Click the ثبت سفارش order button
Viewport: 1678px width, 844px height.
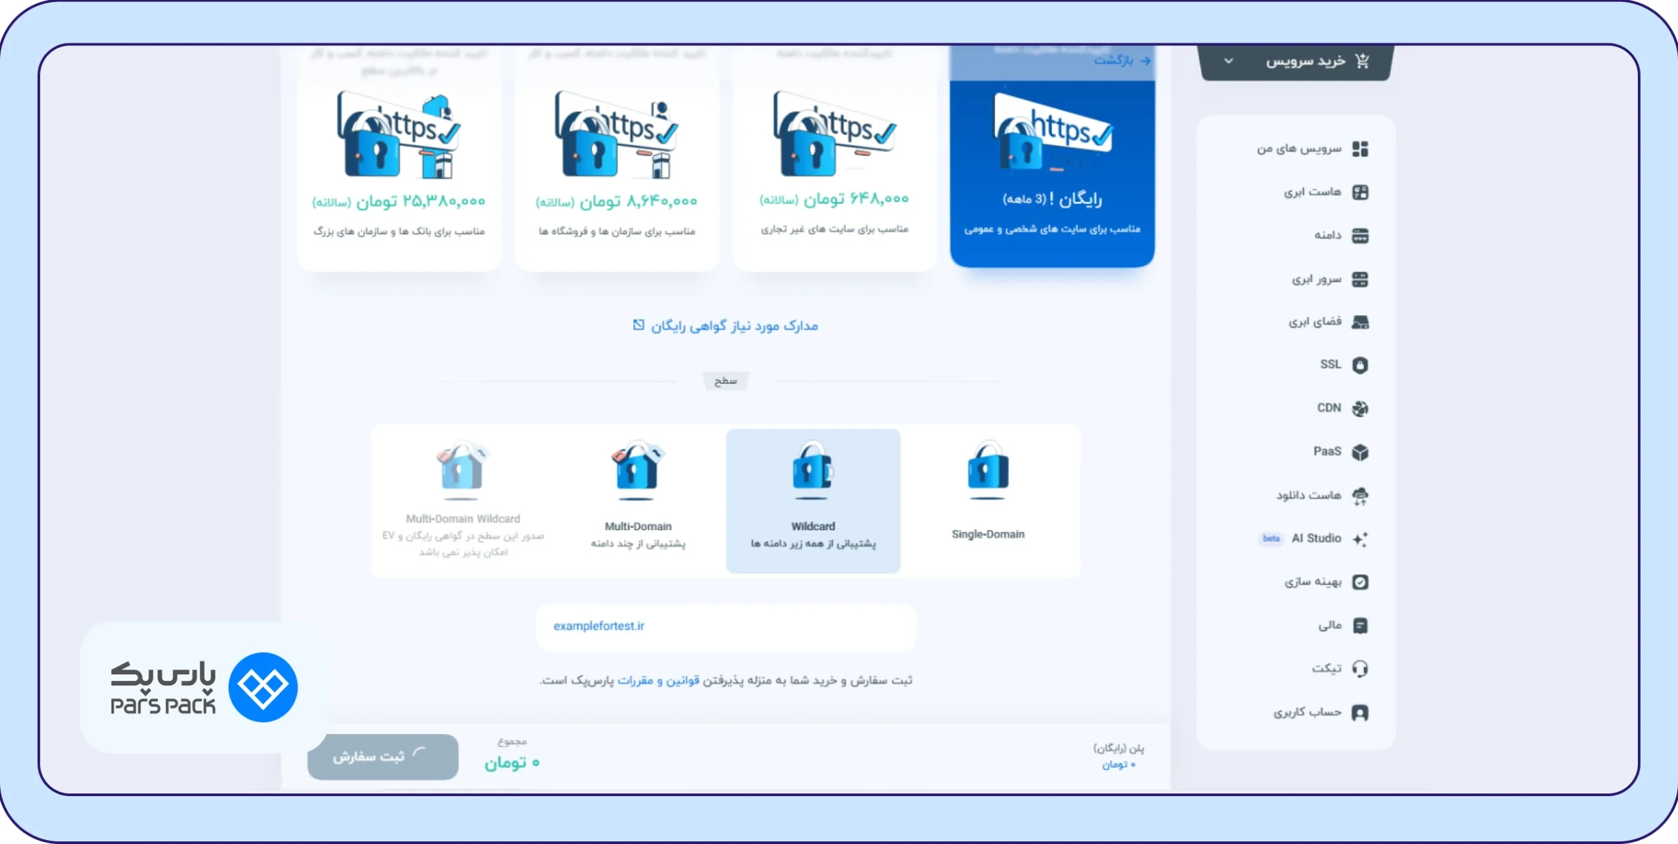(x=383, y=757)
